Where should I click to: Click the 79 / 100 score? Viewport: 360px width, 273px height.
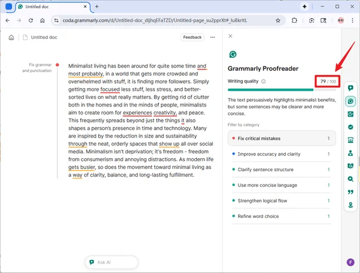point(328,81)
